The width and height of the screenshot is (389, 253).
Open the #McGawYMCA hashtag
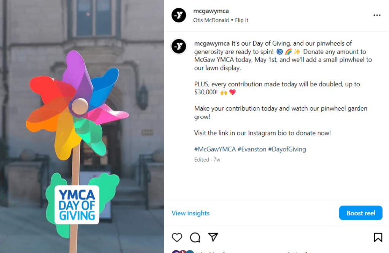[215, 149]
